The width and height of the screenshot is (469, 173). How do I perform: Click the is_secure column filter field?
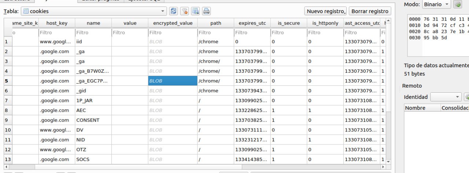coord(289,32)
